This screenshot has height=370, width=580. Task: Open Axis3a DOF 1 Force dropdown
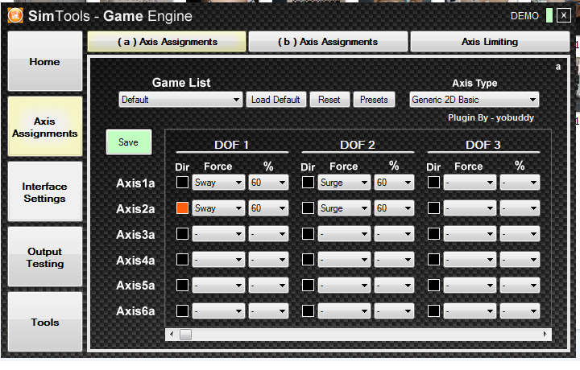click(x=218, y=234)
